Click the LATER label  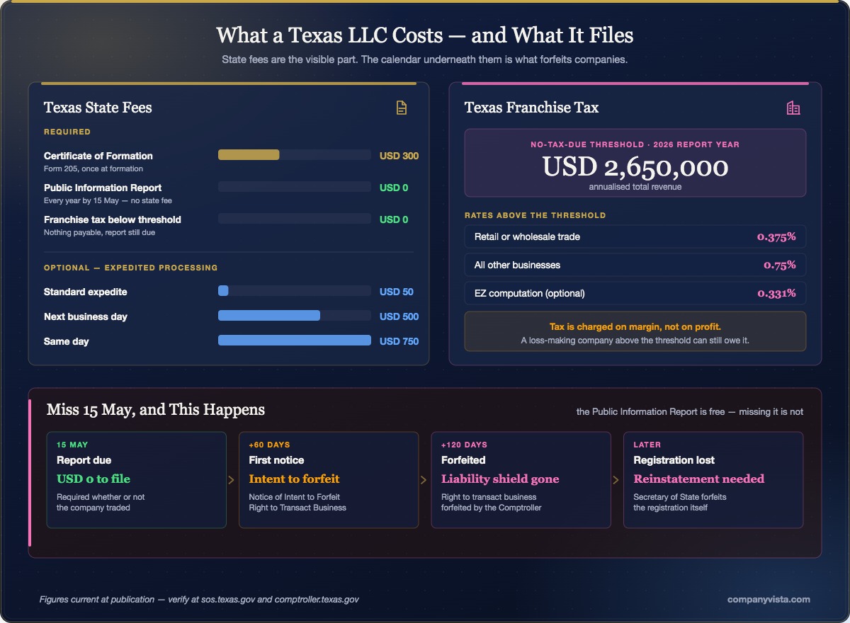tap(647, 445)
